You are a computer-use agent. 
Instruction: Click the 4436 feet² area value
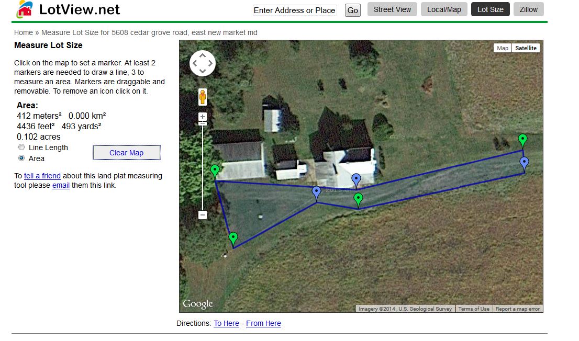point(36,126)
